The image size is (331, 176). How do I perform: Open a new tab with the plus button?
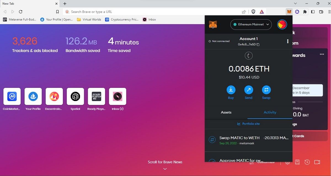[65, 4]
